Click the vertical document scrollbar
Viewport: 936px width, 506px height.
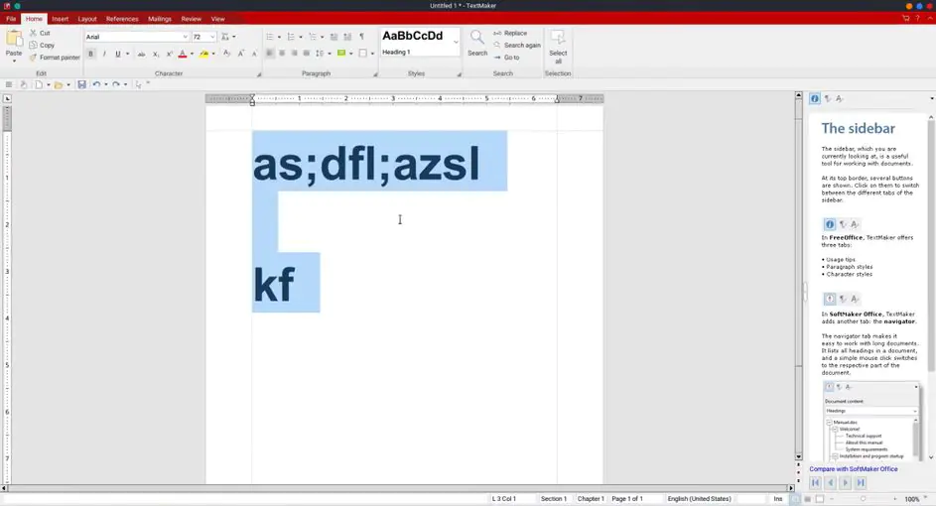799,275
